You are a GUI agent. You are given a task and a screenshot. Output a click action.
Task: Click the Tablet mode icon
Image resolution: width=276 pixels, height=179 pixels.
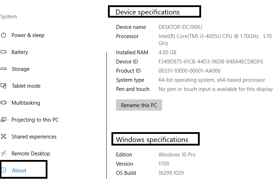[x=4, y=86]
